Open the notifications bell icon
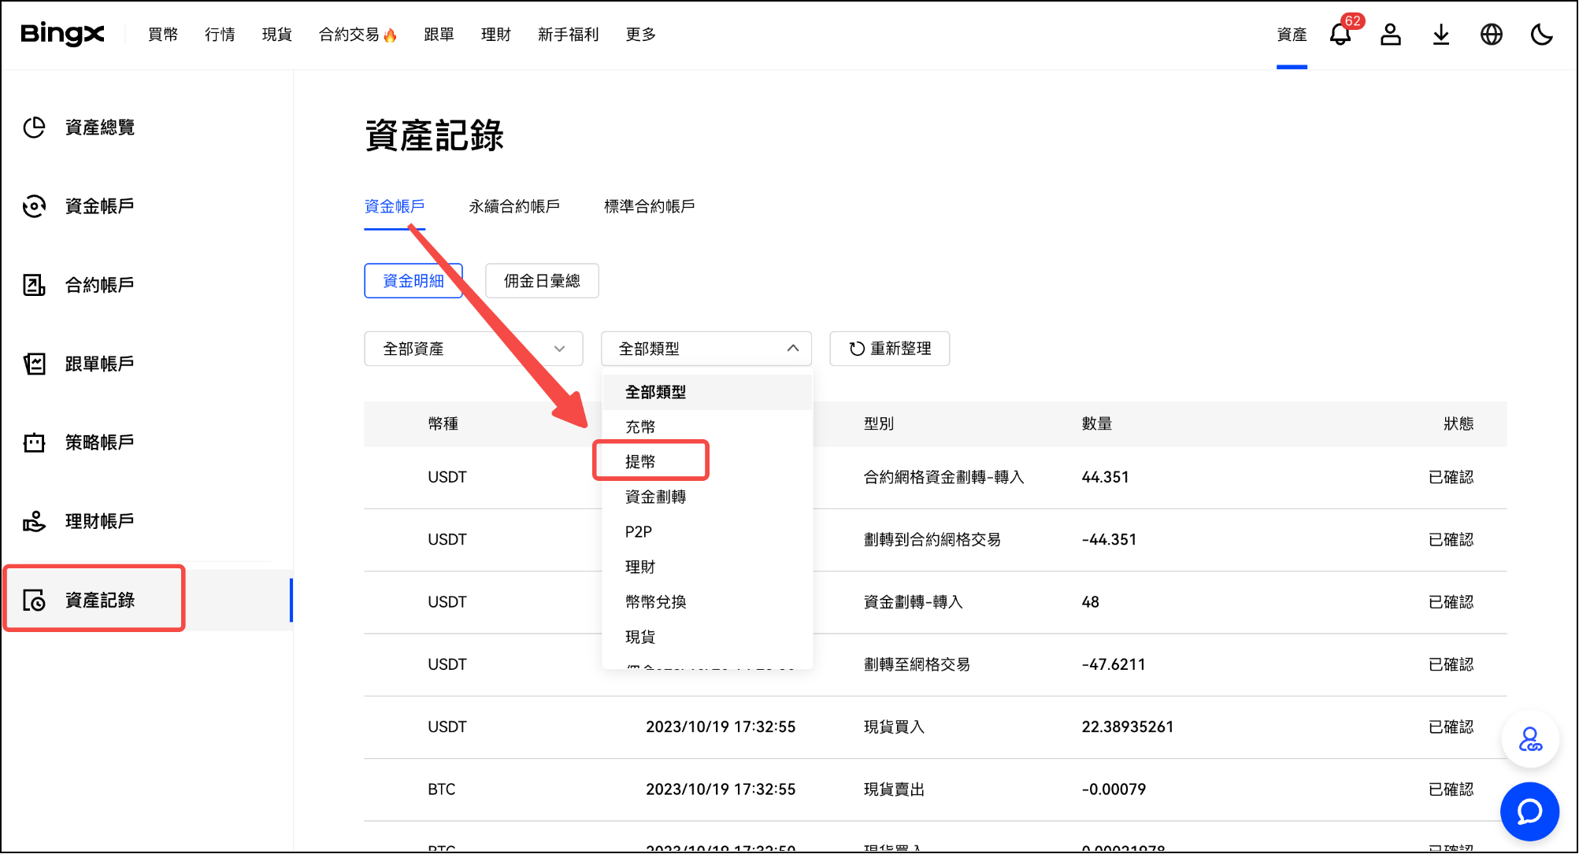 pyautogui.click(x=1340, y=35)
